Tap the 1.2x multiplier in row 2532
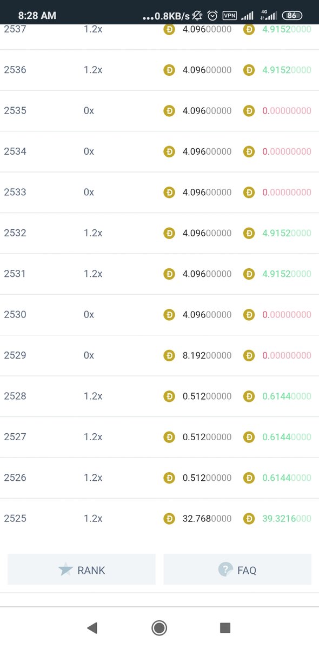 pos(93,233)
